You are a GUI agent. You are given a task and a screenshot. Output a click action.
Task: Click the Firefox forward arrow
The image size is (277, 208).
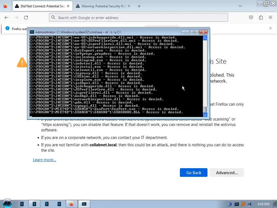tap(16, 18)
